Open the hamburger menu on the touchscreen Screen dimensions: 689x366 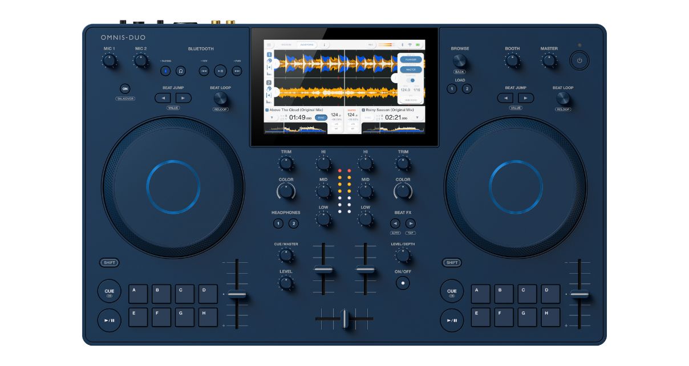click(x=269, y=44)
